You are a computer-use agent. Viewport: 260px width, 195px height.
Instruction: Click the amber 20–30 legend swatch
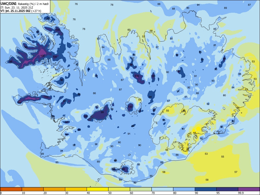click(x=54, y=189)
